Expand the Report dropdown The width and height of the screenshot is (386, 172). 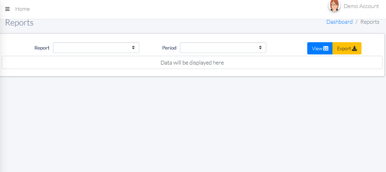point(93,48)
